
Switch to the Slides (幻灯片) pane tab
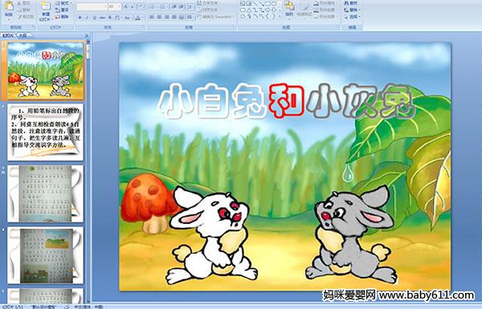7,35
